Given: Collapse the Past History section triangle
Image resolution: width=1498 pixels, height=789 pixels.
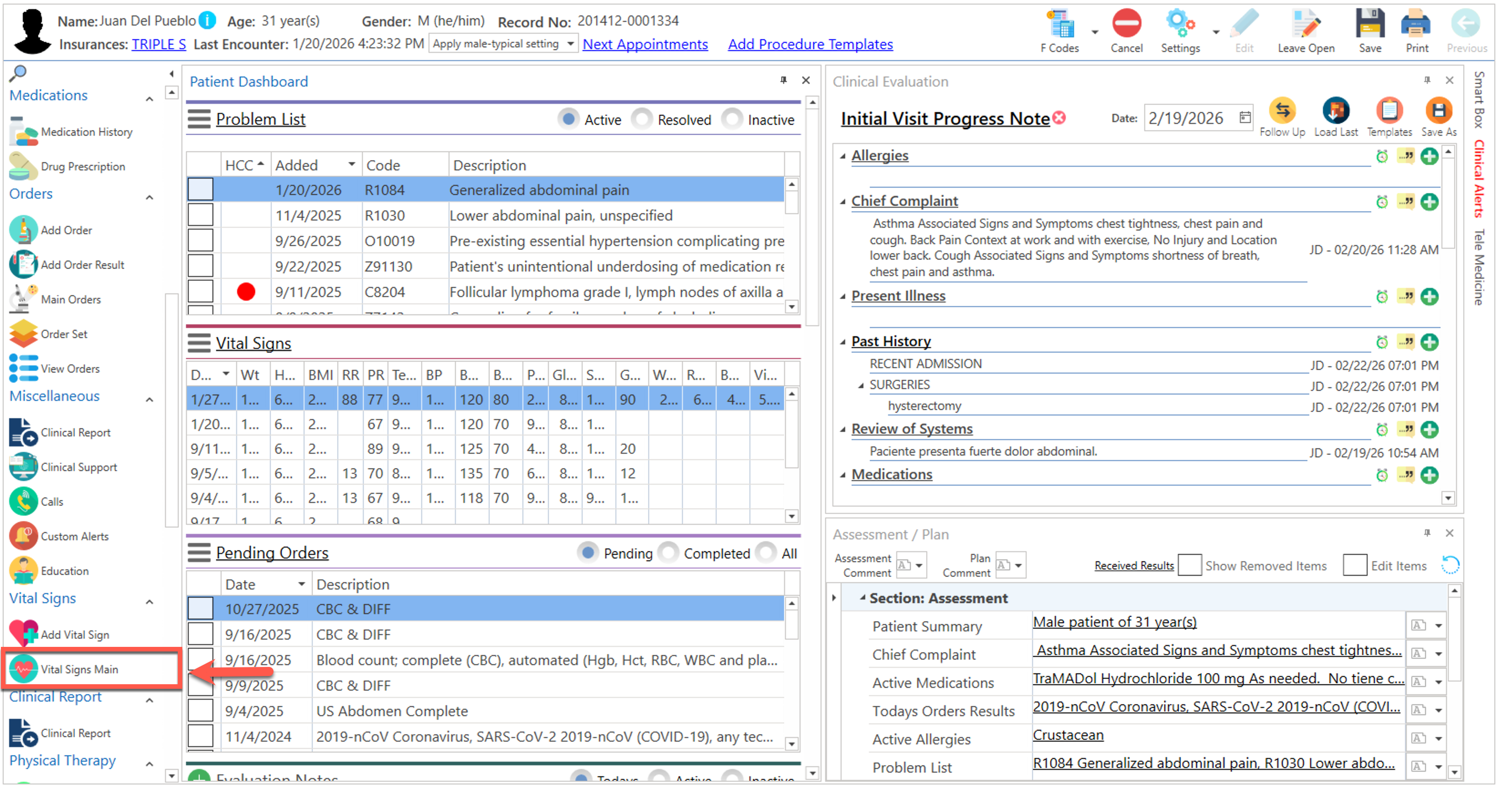Looking at the screenshot, I should point(842,342).
